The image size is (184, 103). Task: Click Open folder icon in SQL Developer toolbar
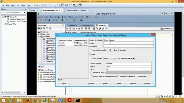point(43,20)
